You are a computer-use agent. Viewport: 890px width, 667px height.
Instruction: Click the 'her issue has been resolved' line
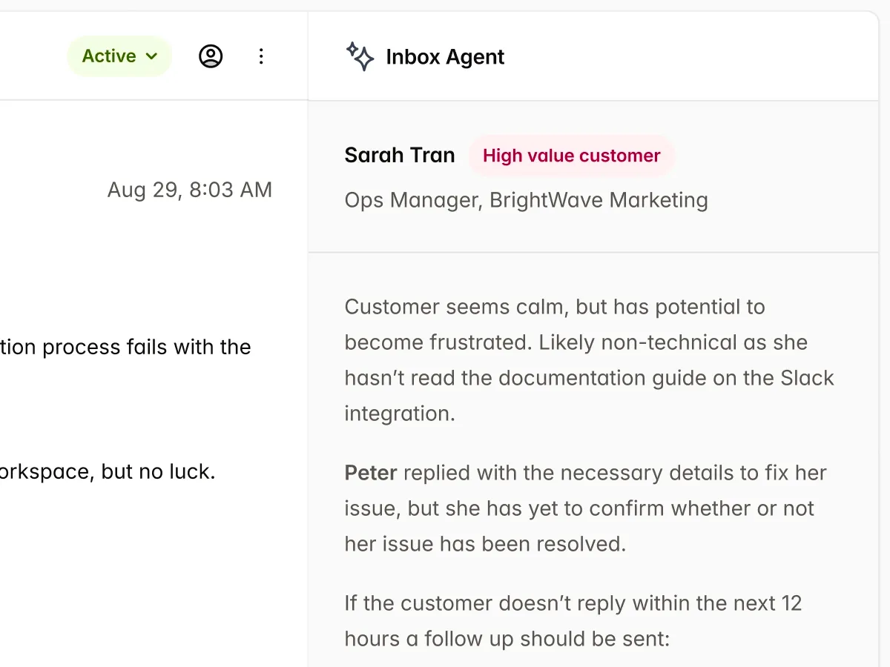coord(485,544)
